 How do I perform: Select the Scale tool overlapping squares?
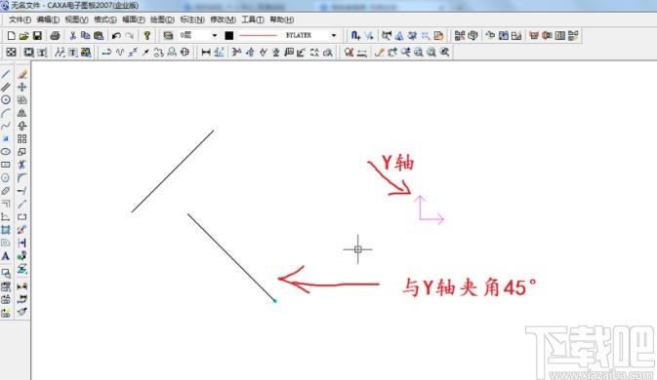(22, 152)
